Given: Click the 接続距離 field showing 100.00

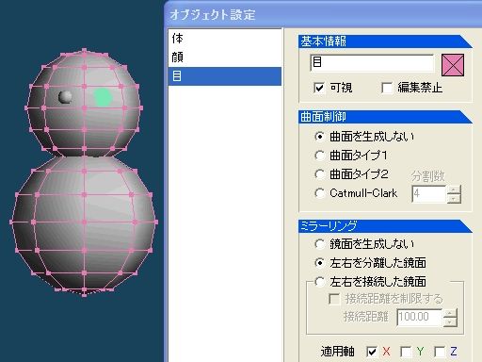Looking at the screenshot, I should click(419, 317).
